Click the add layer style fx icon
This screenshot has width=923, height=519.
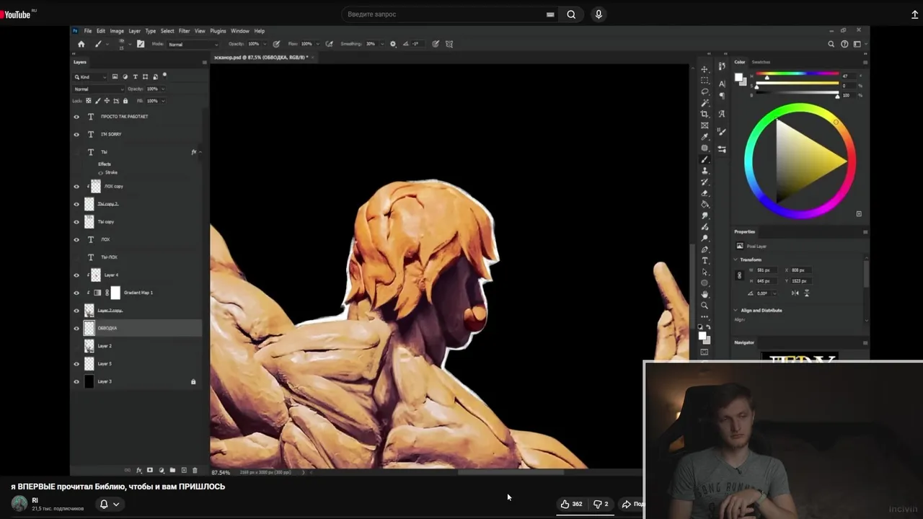point(139,470)
